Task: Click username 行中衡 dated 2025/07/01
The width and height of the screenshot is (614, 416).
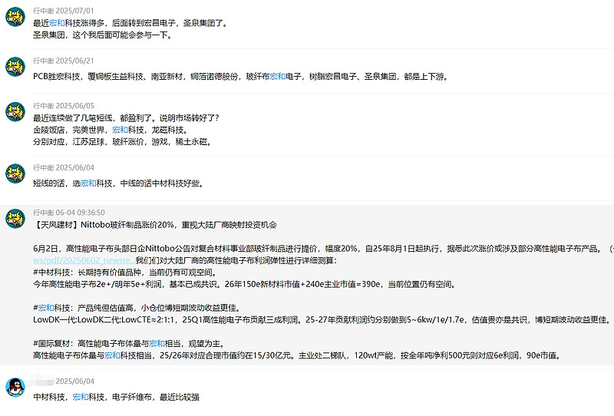Action: pyautogui.click(x=43, y=11)
